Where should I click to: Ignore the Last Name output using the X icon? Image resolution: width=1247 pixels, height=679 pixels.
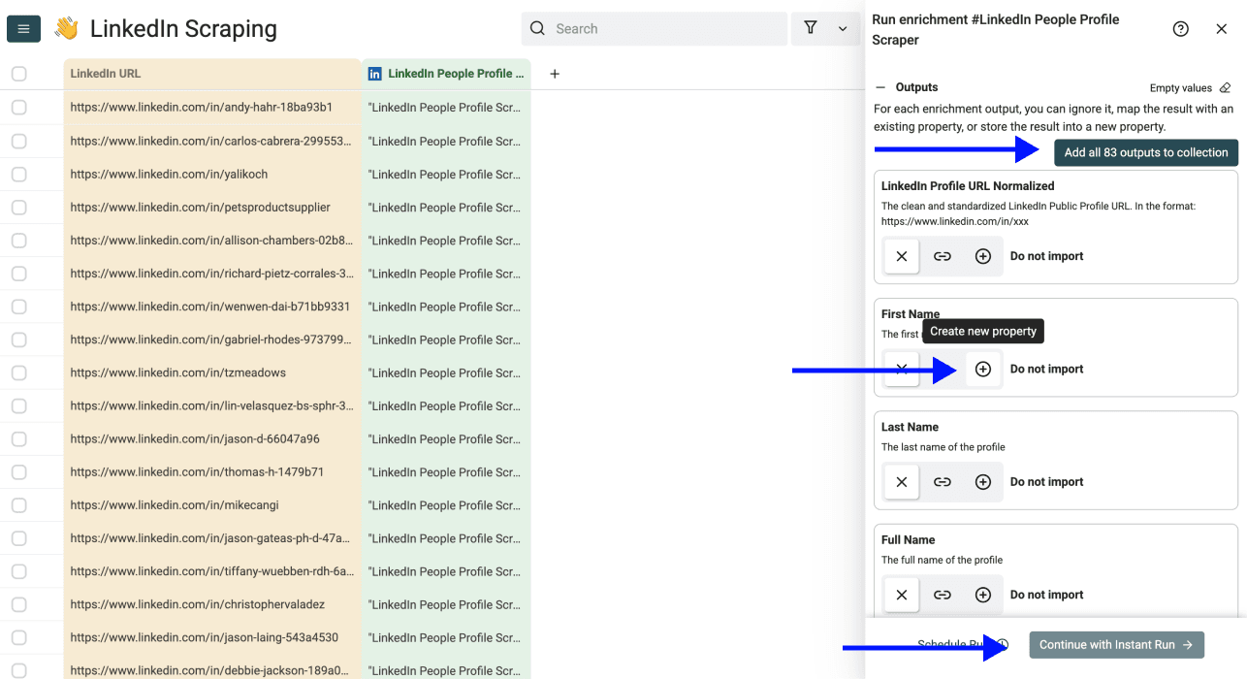click(901, 481)
